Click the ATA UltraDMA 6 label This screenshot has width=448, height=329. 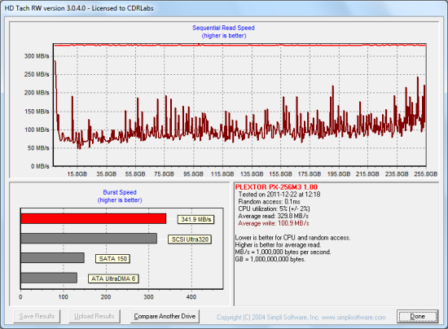[x=113, y=279]
